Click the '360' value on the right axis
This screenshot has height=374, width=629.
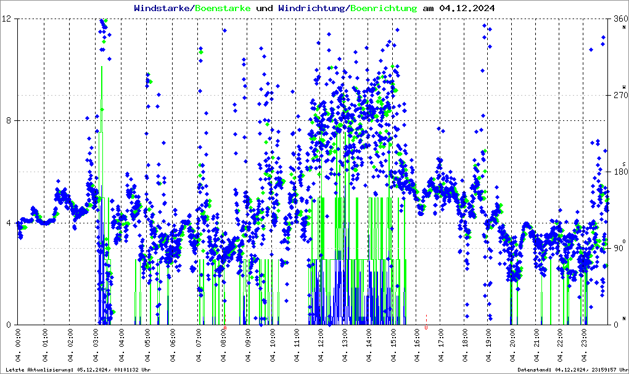617,19
